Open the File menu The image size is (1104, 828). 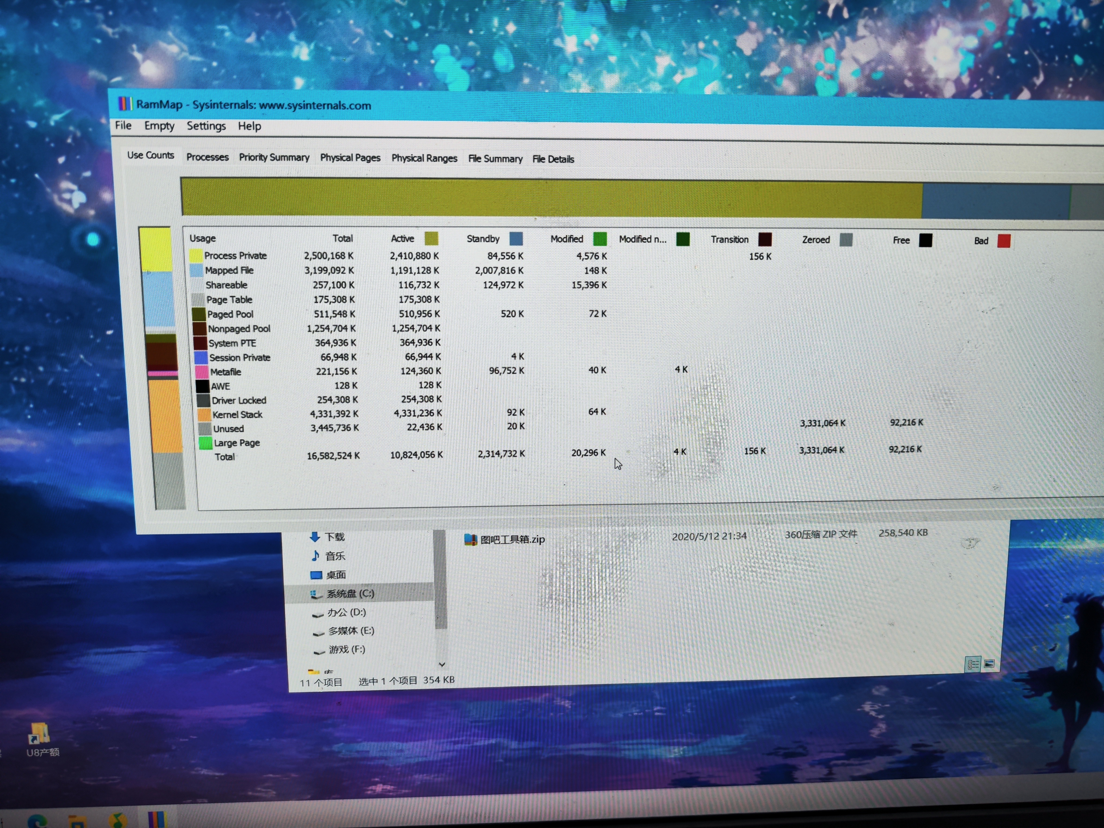[123, 125]
